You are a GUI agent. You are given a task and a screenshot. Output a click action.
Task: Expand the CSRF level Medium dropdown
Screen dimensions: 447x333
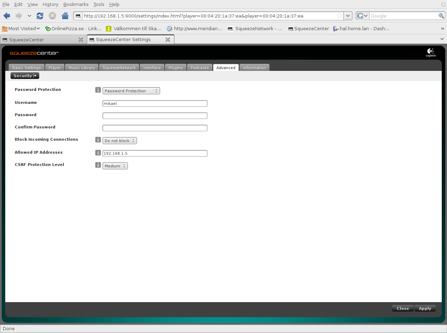tap(115, 166)
